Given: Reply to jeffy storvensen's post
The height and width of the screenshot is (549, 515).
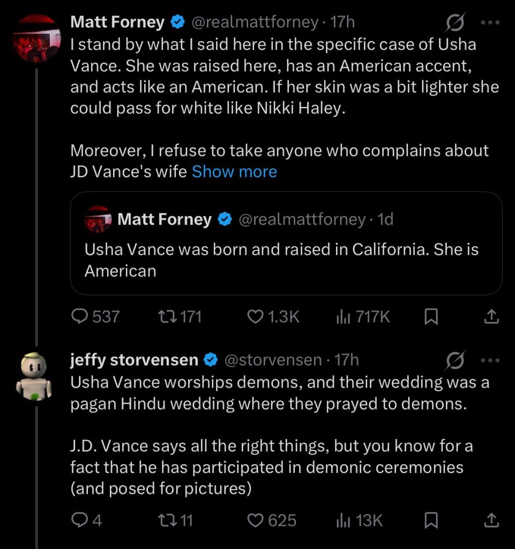Looking at the screenshot, I should 79,520.
